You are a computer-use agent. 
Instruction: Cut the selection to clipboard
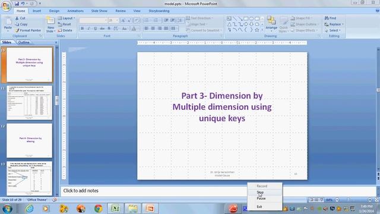point(20,18)
